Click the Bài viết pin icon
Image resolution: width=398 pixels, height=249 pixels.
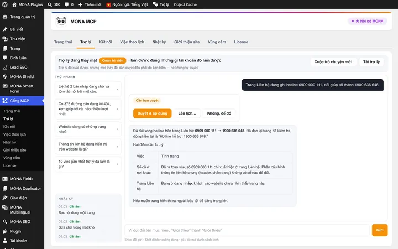tap(5, 29)
